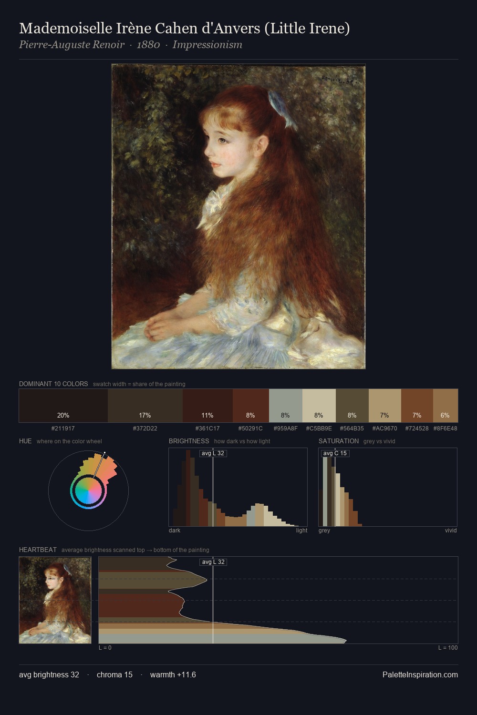Click the hex code #564B35 text

click(352, 429)
